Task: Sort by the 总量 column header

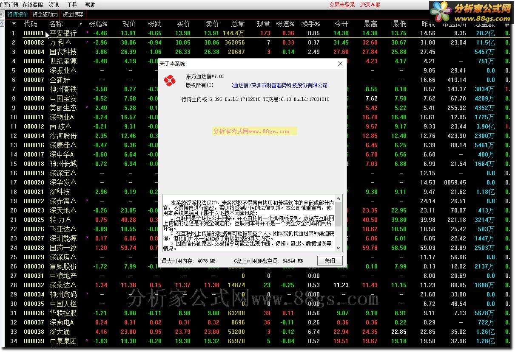Action: 238,24
